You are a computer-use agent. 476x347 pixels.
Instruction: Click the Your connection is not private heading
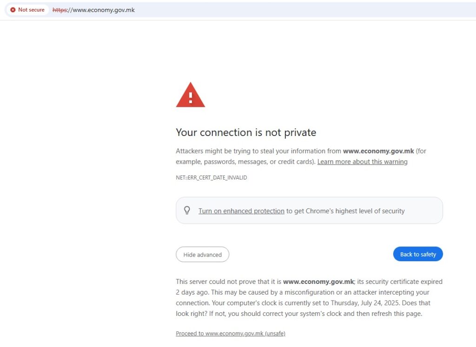pos(246,132)
